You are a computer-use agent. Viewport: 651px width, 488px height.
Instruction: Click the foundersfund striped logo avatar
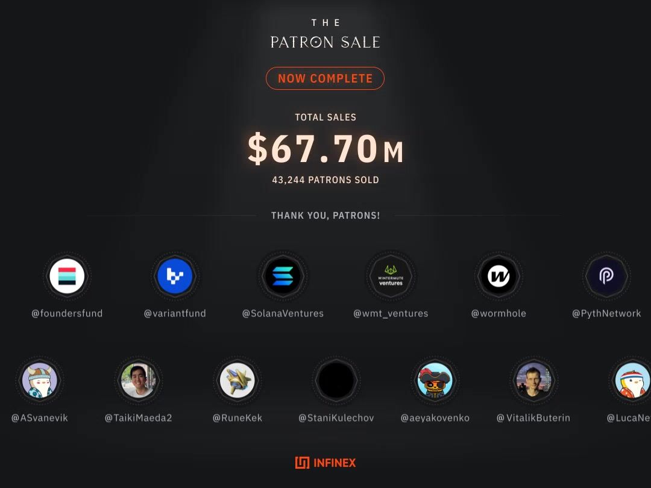(x=67, y=276)
